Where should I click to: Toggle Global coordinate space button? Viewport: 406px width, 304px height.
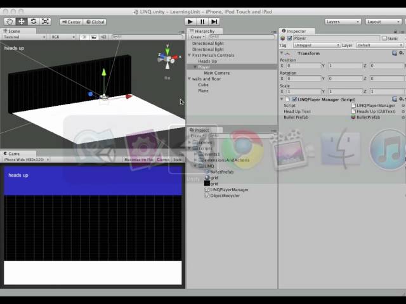[x=95, y=22]
